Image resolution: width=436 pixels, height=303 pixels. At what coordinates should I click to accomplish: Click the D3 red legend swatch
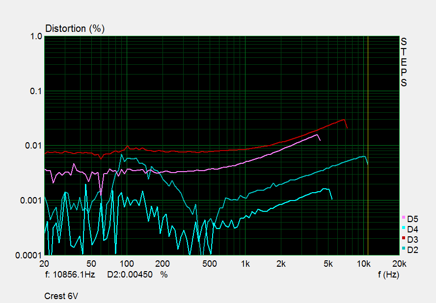pos(404,238)
